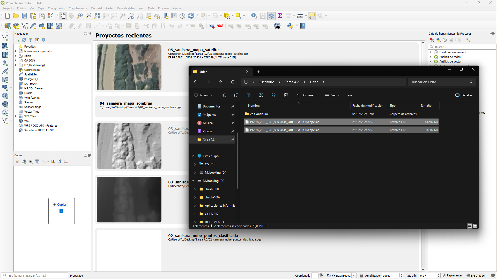Click the Statistical Summary sigma icon
The width and height of the screenshot is (497, 279).
280,16
